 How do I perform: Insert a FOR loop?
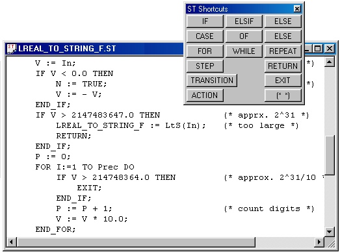tap(205, 51)
